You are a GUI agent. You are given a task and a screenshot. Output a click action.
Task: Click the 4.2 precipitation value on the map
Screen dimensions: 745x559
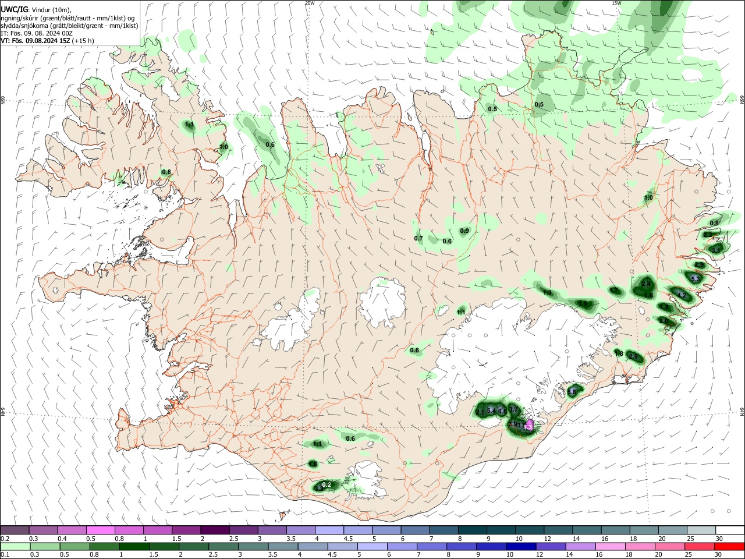(x=682, y=296)
